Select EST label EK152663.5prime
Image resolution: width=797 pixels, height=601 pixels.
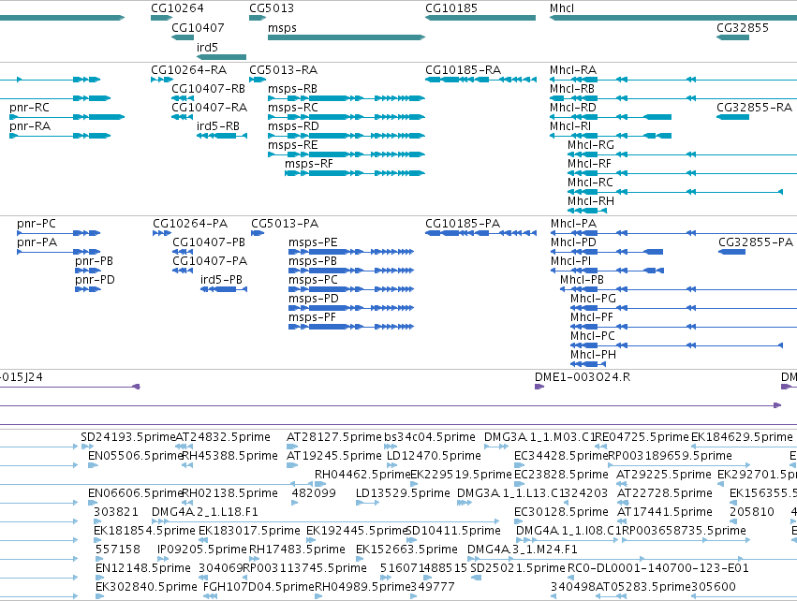pyautogui.click(x=406, y=550)
